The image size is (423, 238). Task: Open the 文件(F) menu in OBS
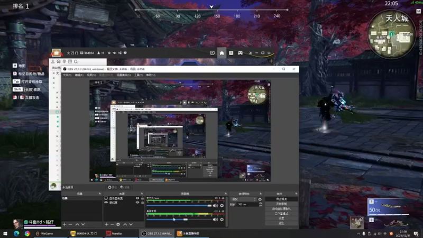pos(67,75)
